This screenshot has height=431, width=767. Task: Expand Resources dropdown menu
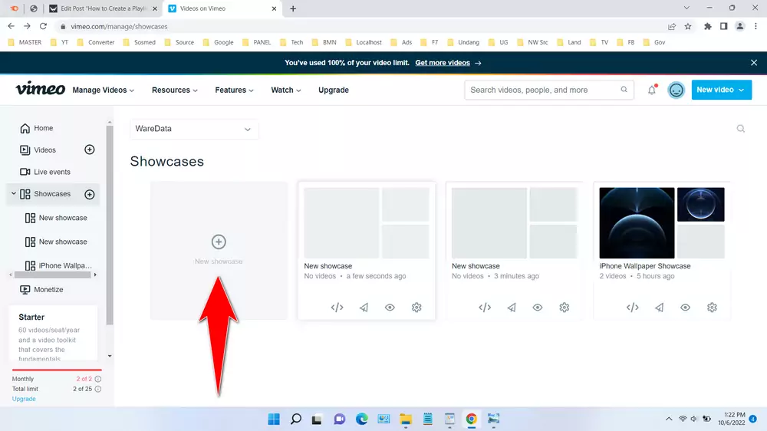(175, 90)
